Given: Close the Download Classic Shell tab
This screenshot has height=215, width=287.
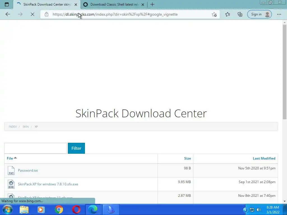Looking at the screenshot, I should point(143,4).
